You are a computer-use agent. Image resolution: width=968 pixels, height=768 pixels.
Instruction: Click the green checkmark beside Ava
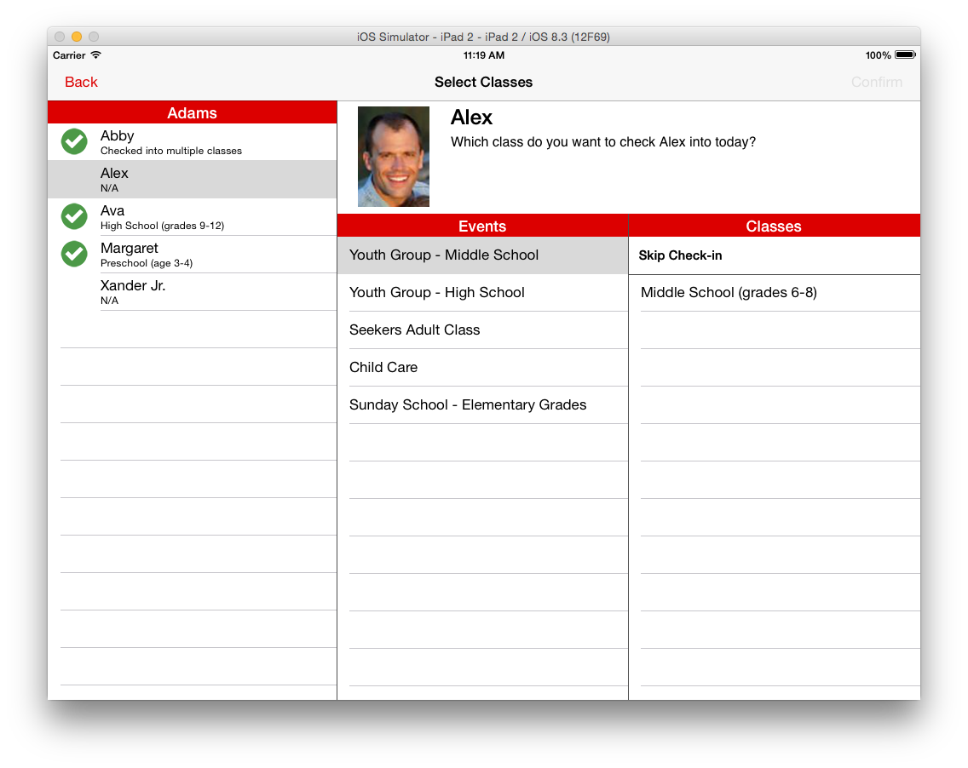pyautogui.click(x=74, y=216)
